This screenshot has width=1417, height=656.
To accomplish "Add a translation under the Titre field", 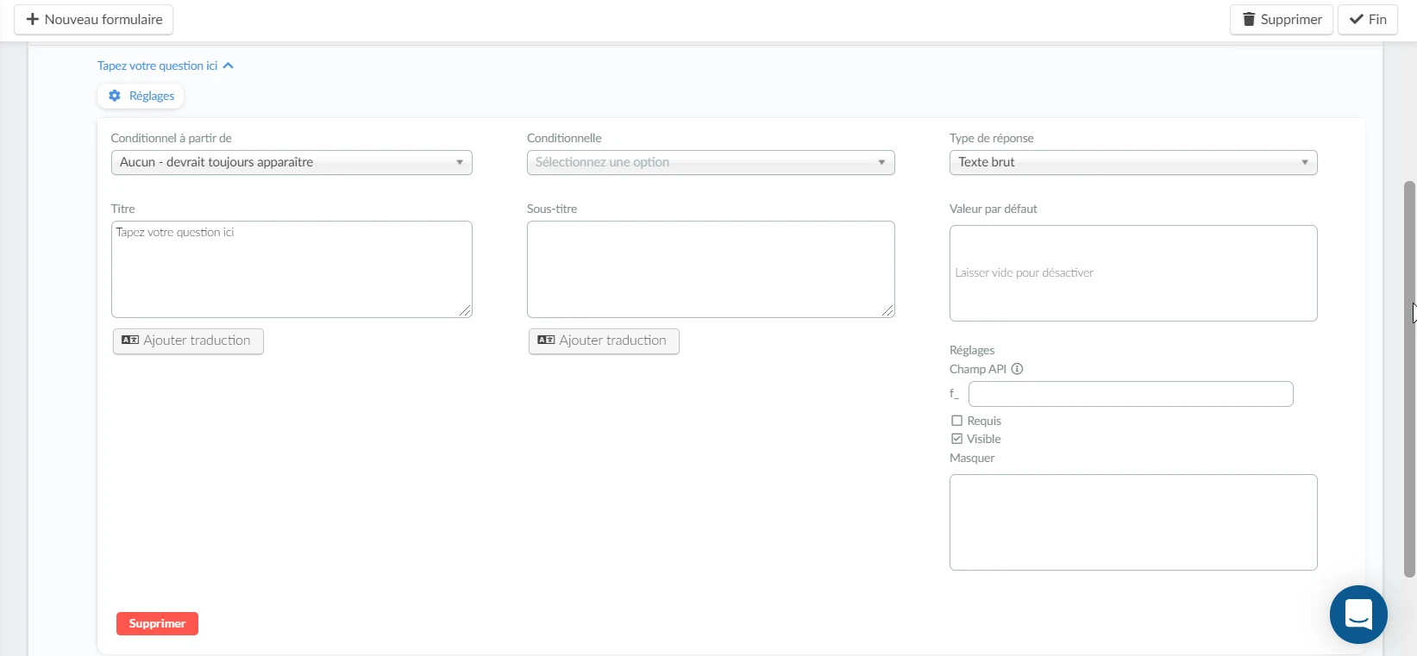I will pos(188,340).
